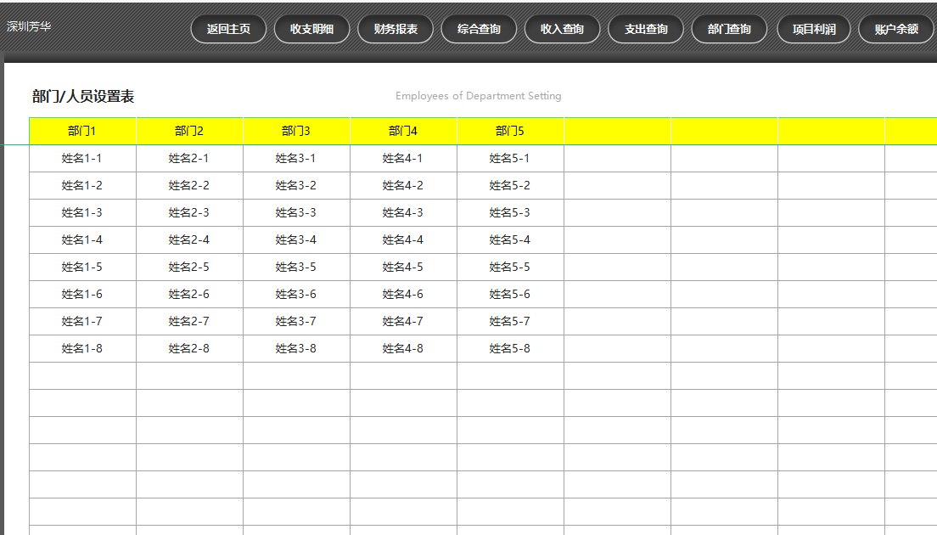Select cell 姓名5-7
The height and width of the screenshot is (535, 937).
tap(510, 322)
